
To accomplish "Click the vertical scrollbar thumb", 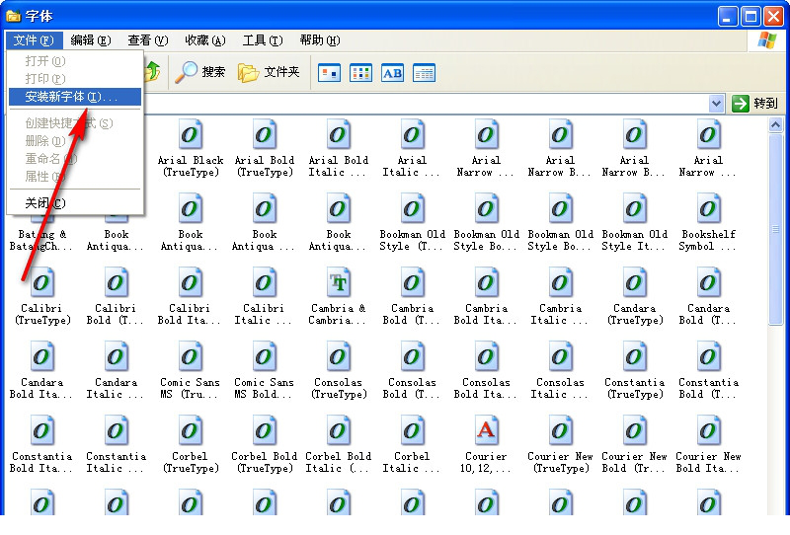I will click(775, 229).
